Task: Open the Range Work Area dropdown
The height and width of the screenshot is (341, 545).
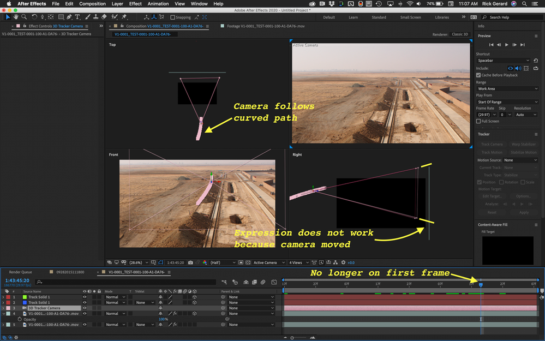Action: click(x=507, y=88)
